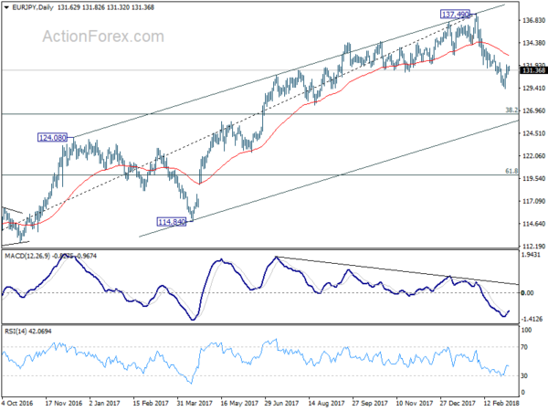Open the EURJPY chart dropdown triangle
This screenshot has height=411, width=548.
pyautogui.click(x=6, y=7)
